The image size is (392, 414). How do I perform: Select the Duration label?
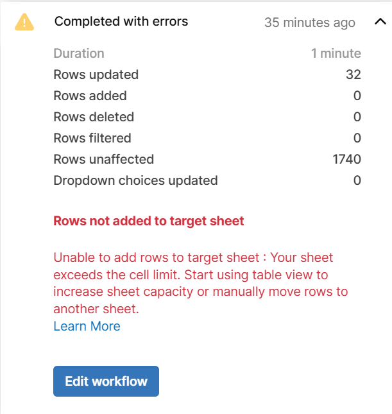(79, 53)
